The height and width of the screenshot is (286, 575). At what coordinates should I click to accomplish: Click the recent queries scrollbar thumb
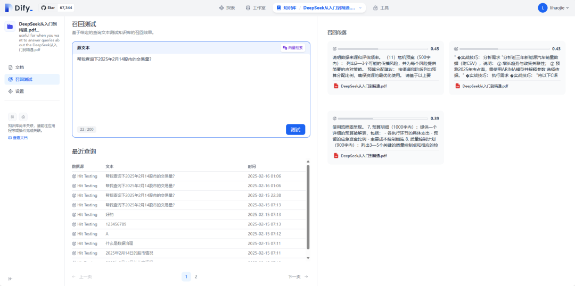pos(308,207)
